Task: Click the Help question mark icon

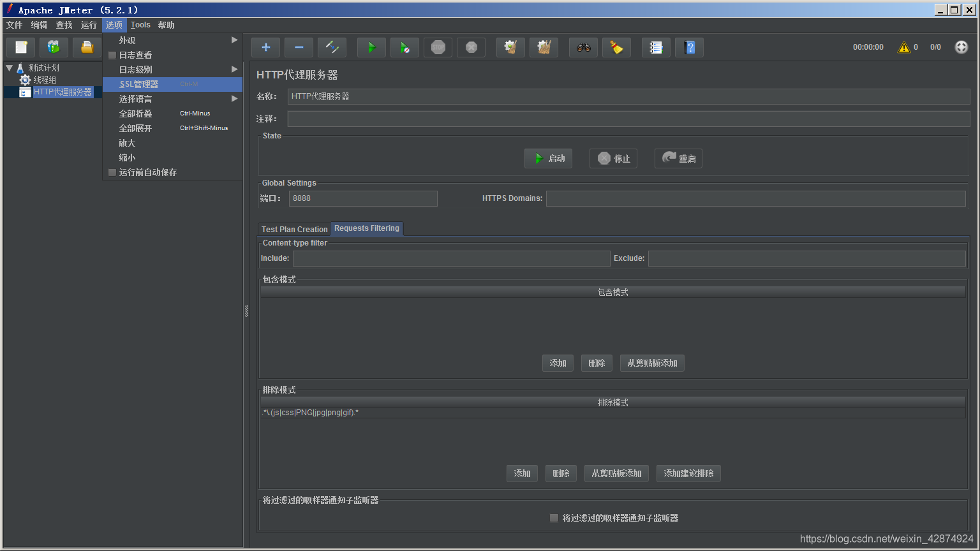Action: tap(689, 47)
